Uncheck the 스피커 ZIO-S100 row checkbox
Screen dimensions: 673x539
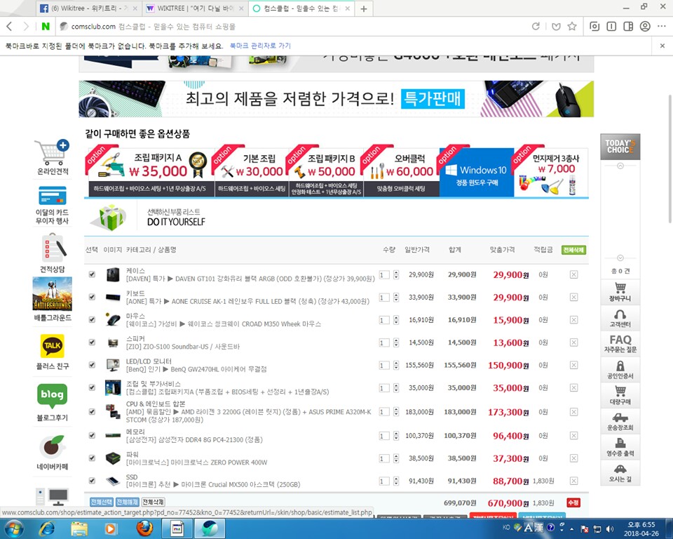(x=92, y=342)
